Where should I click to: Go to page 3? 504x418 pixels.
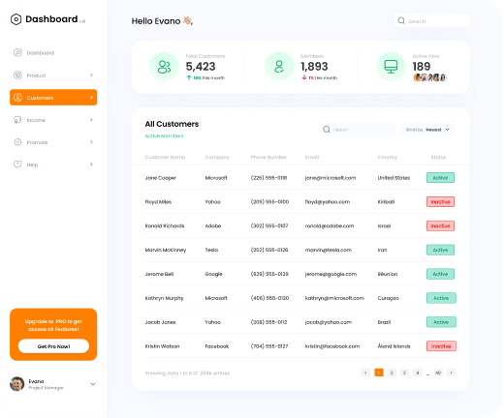pos(404,373)
